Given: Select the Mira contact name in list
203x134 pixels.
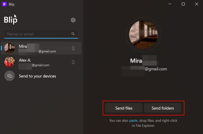Looking at the screenshot, I should [x=23, y=46].
